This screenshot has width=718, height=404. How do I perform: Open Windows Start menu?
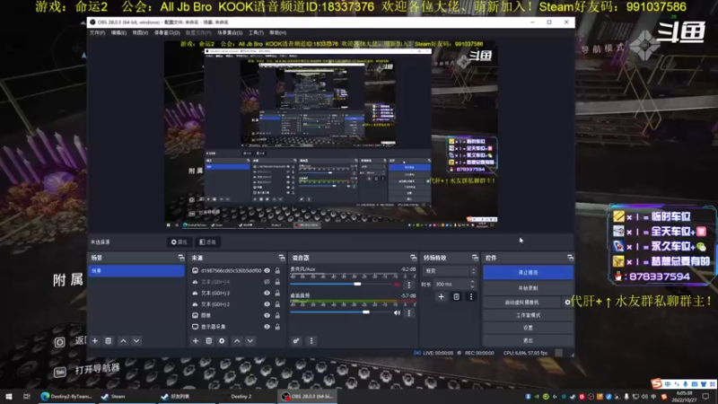9,396
